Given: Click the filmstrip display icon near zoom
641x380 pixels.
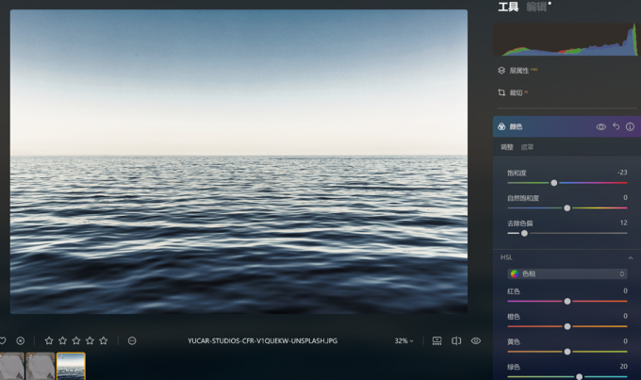Looking at the screenshot, I should point(436,340).
